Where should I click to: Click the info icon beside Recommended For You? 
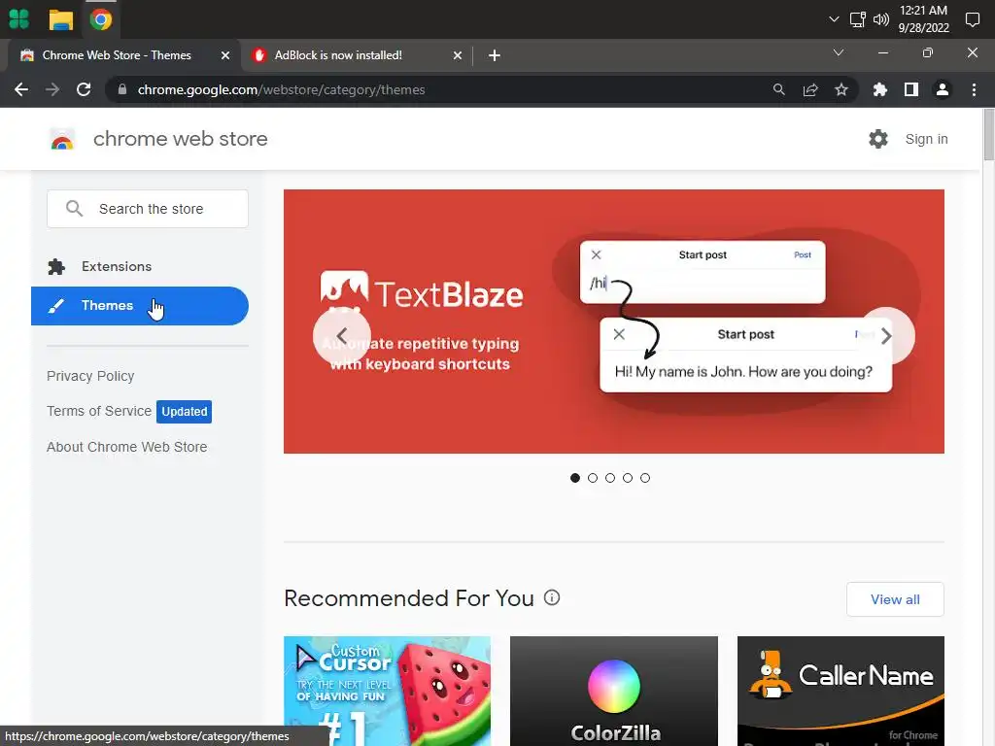point(552,597)
